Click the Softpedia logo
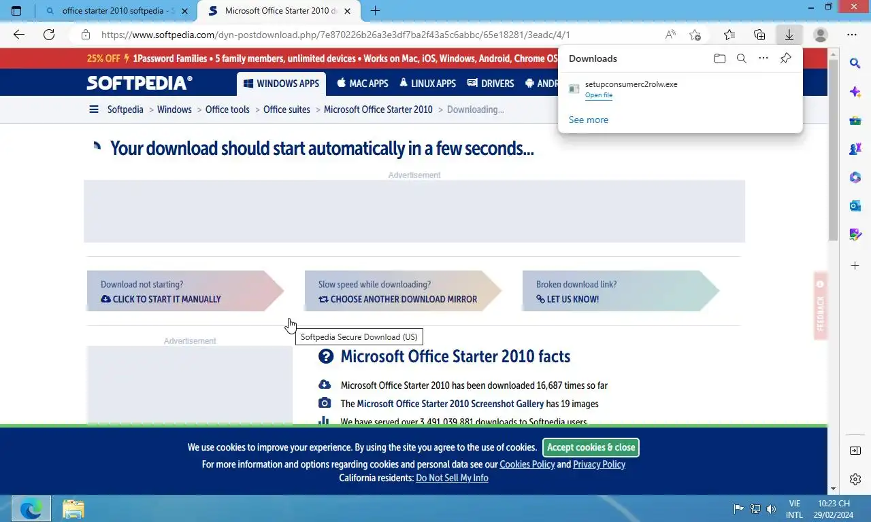Viewport: 871px width, 522px height. point(139,83)
